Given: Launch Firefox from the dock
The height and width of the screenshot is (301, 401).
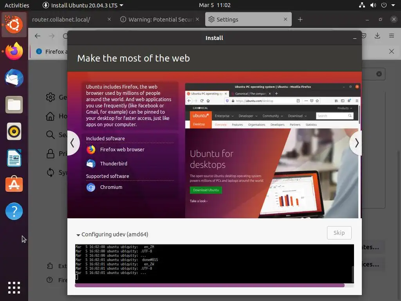Looking at the screenshot, I should (x=14, y=51).
